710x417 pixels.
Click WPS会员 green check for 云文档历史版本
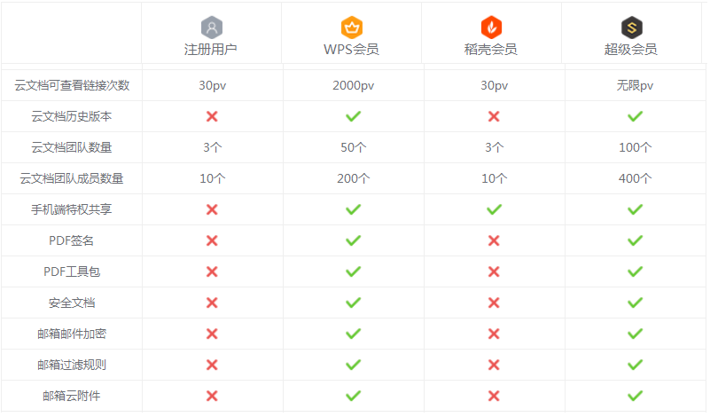click(353, 116)
